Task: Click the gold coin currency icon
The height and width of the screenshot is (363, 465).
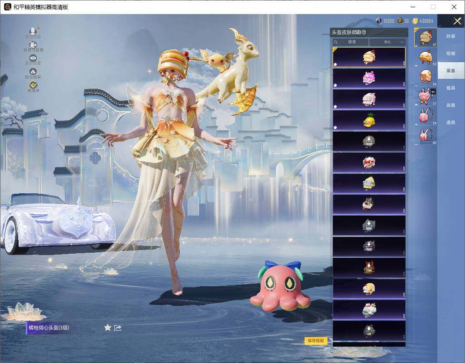Action: coord(415,20)
